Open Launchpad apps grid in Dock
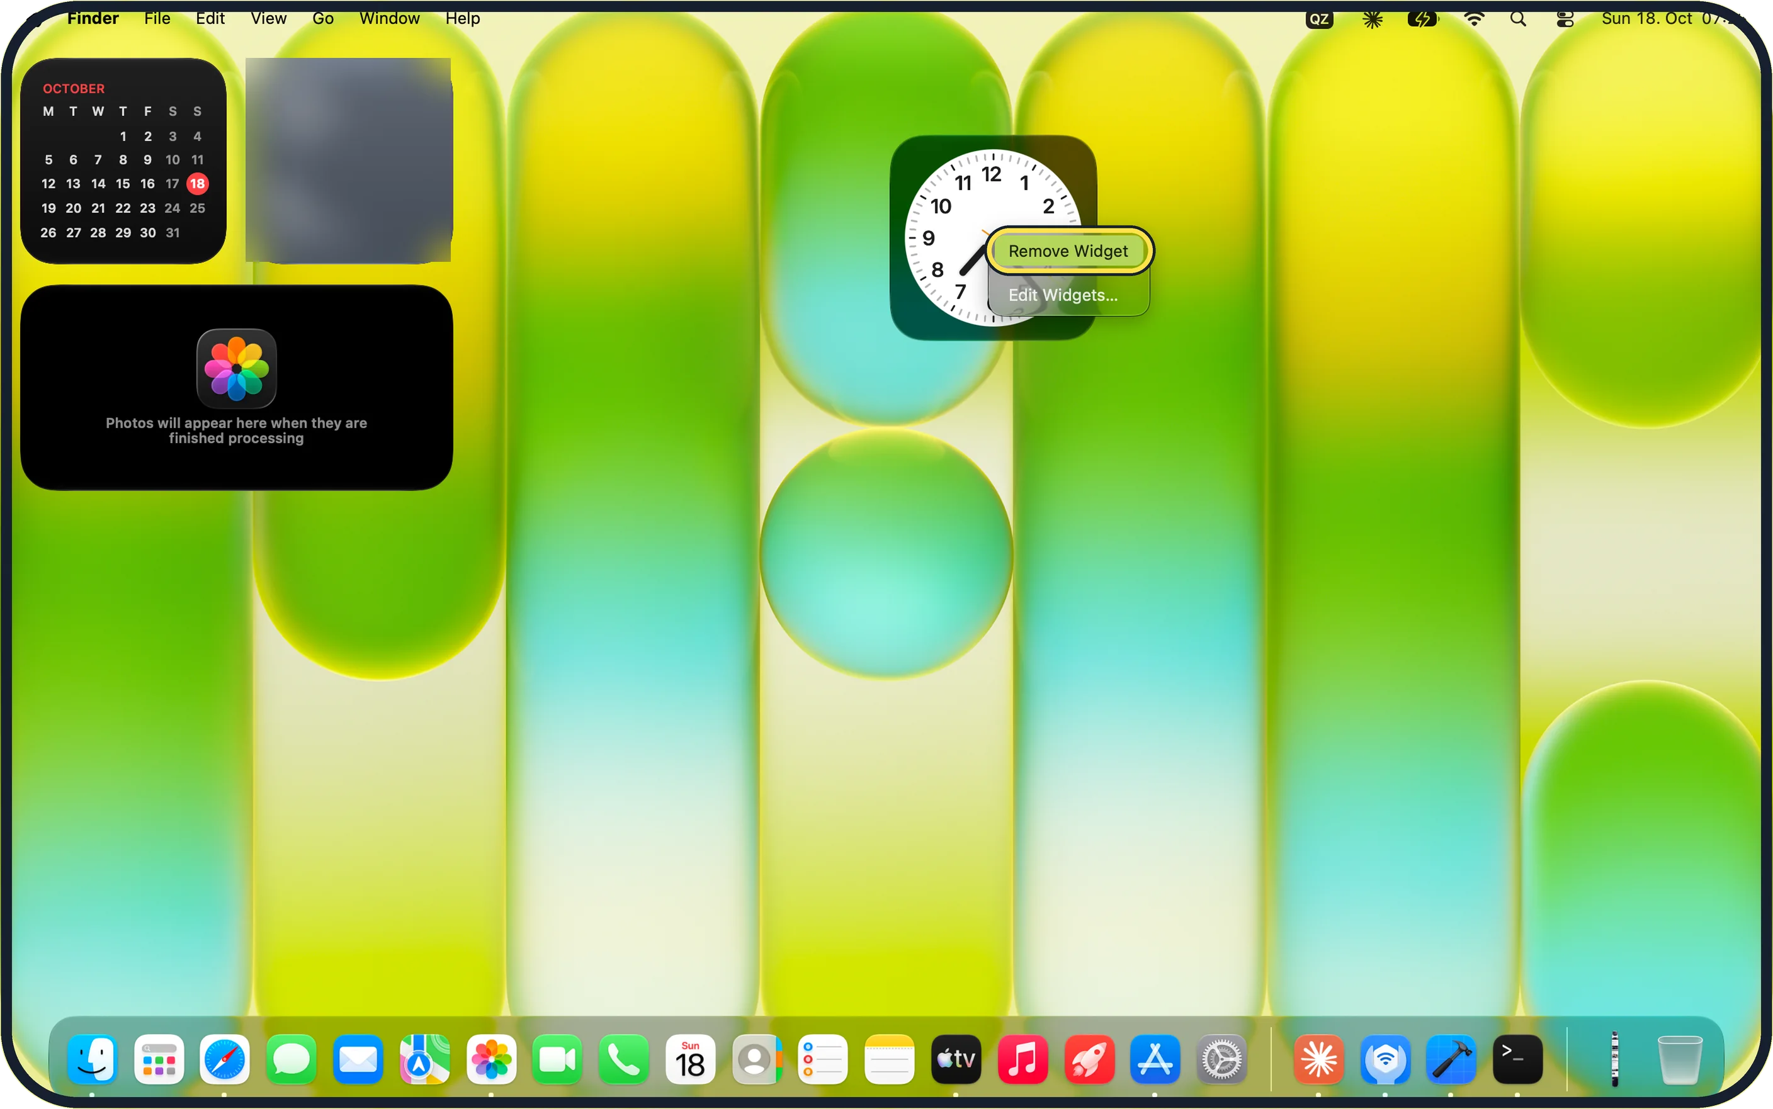1773x1109 pixels. tap(159, 1059)
